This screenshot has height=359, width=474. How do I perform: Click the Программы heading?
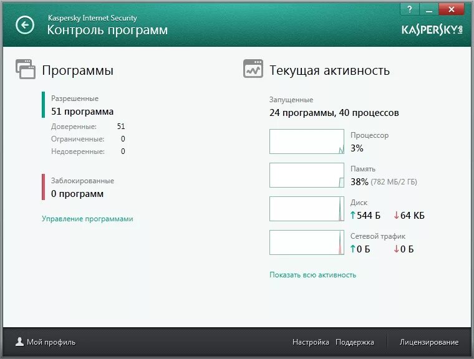tap(78, 70)
